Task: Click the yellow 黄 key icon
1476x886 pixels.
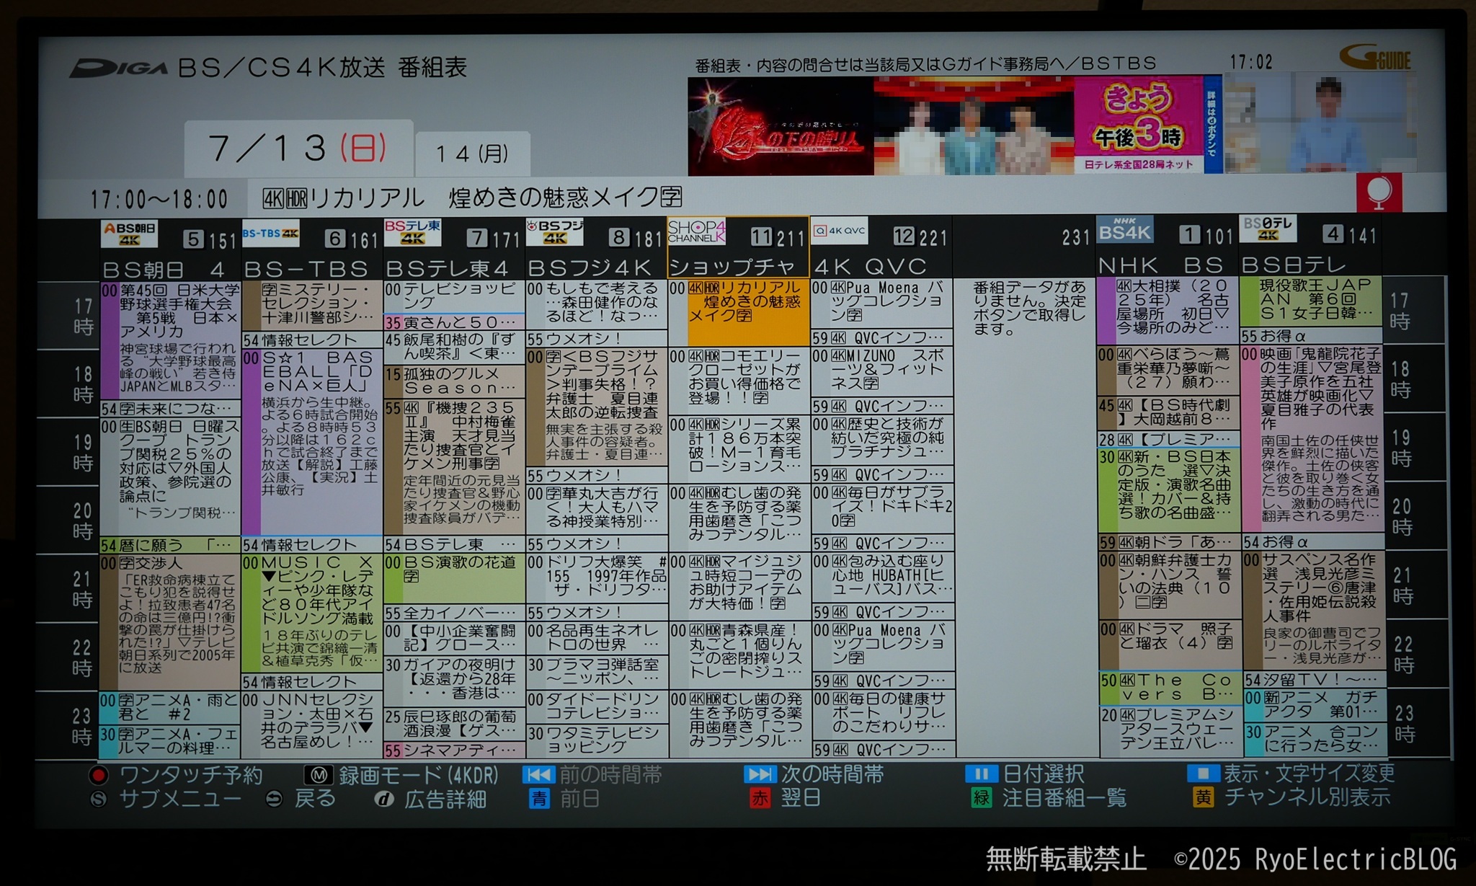Action: tap(1202, 797)
